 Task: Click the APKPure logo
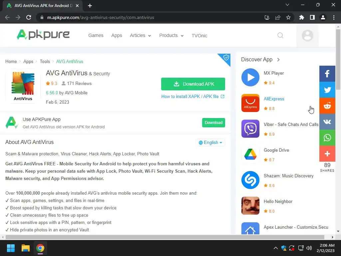click(x=43, y=35)
